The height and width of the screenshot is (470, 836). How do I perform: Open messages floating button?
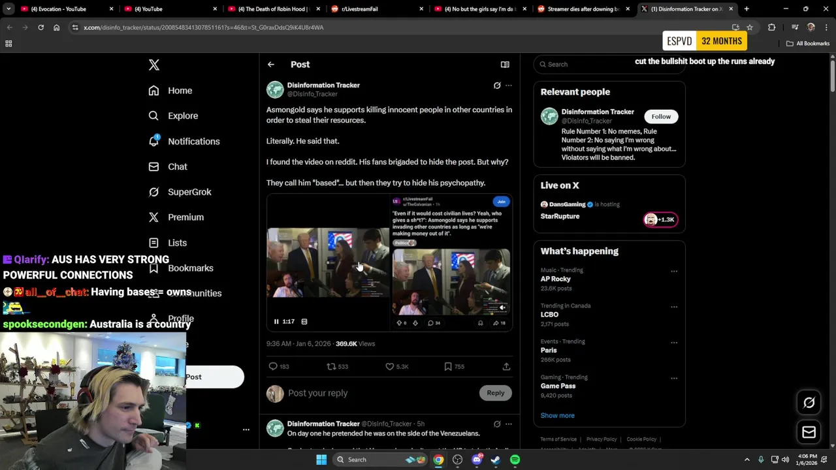pyautogui.click(x=809, y=432)
